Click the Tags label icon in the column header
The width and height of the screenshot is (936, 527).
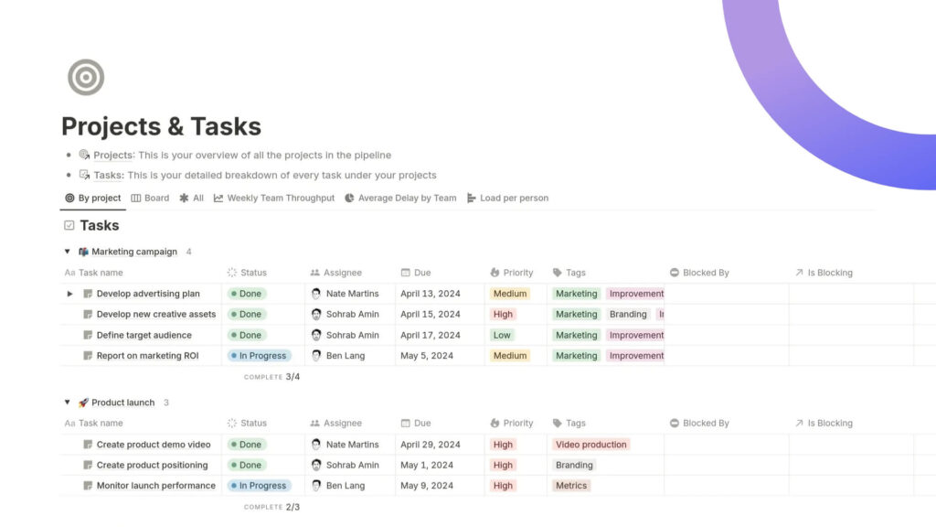pyautogui.click(x=556, y=272)
